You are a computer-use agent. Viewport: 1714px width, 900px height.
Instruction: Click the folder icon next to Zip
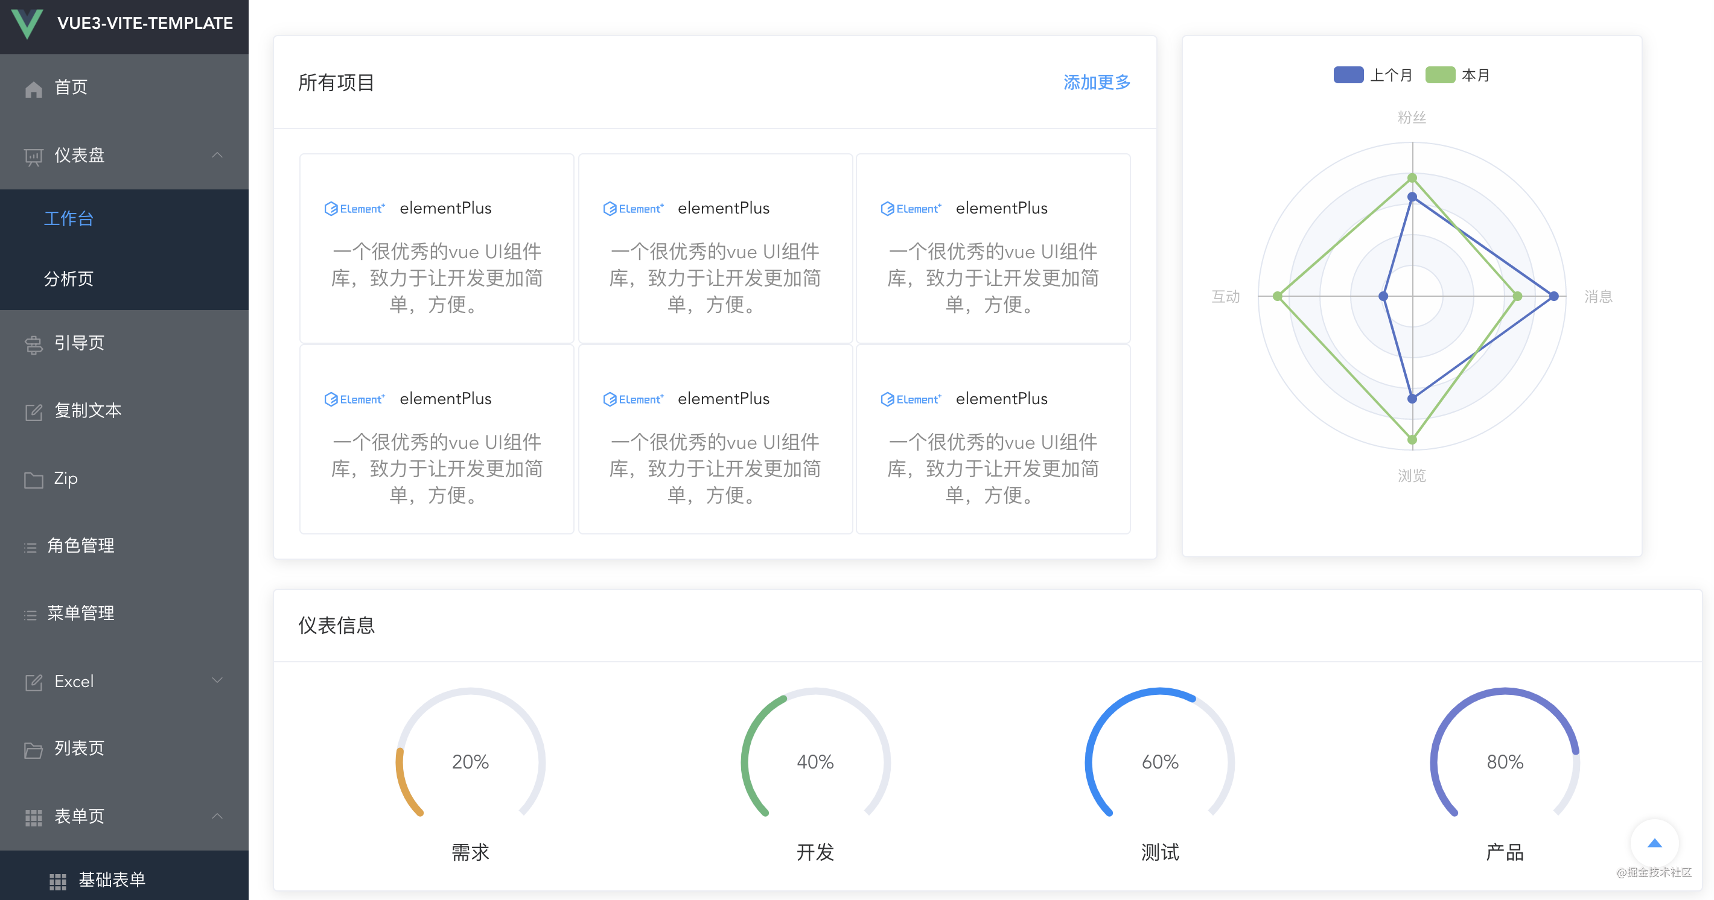(33, 480)
